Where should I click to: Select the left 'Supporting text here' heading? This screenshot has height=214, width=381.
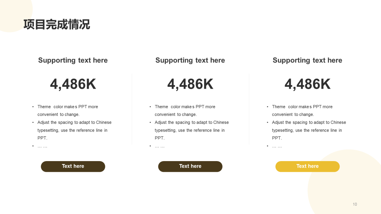[73, 60]
